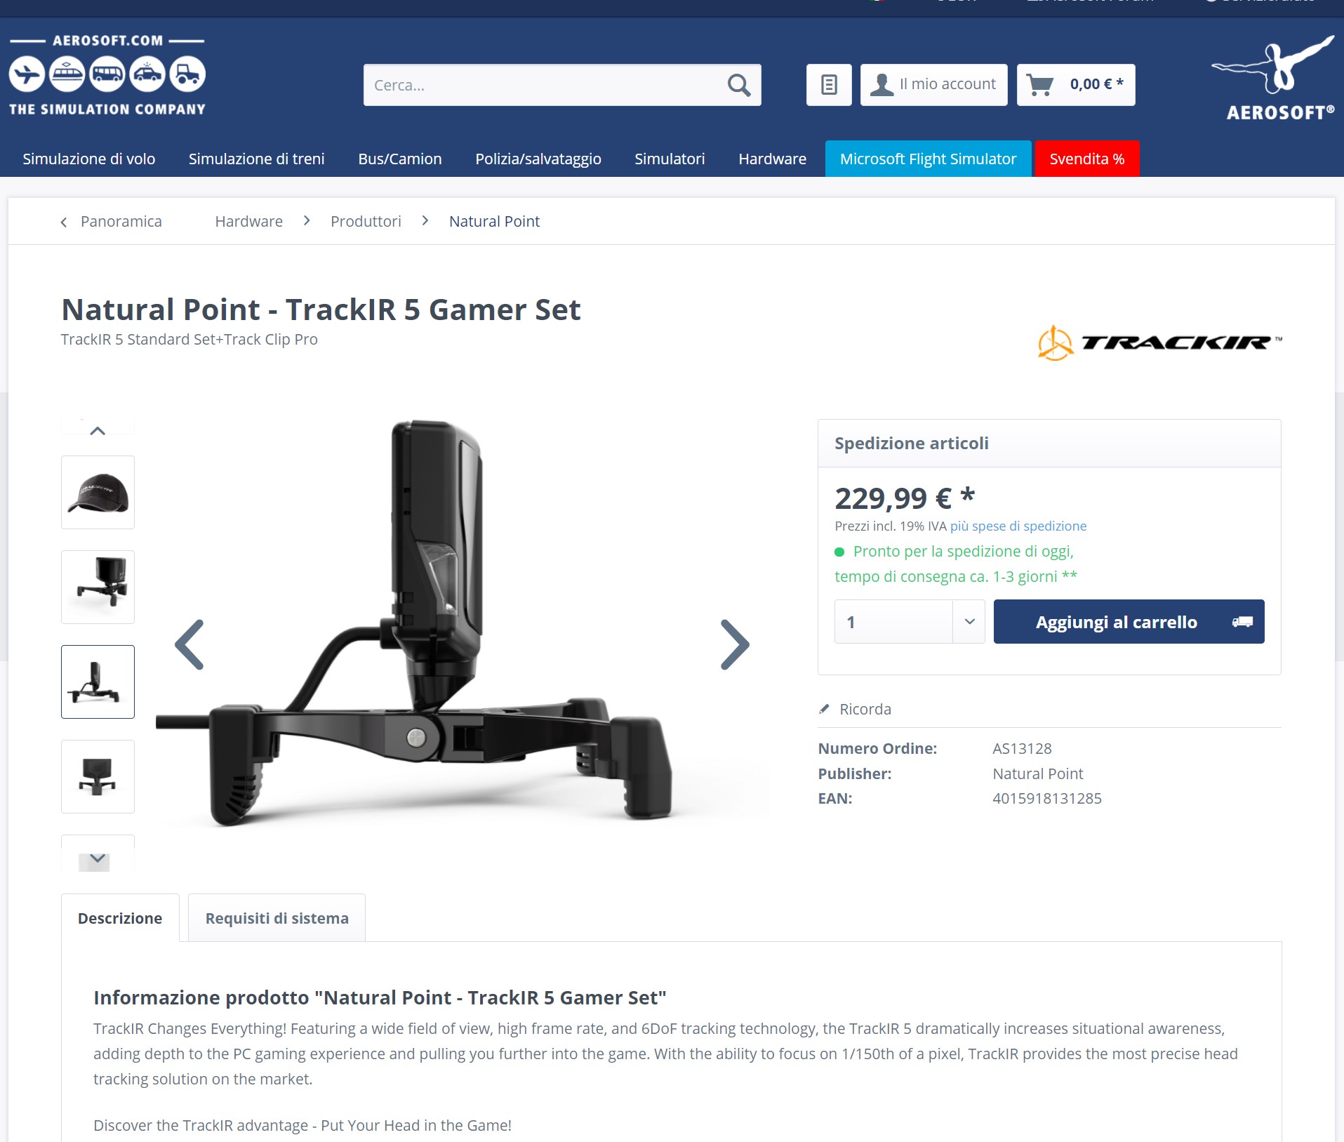This screenshot has height=1142, width=1344.
Task: Show the next product image arrow
Action: (735, 644)
